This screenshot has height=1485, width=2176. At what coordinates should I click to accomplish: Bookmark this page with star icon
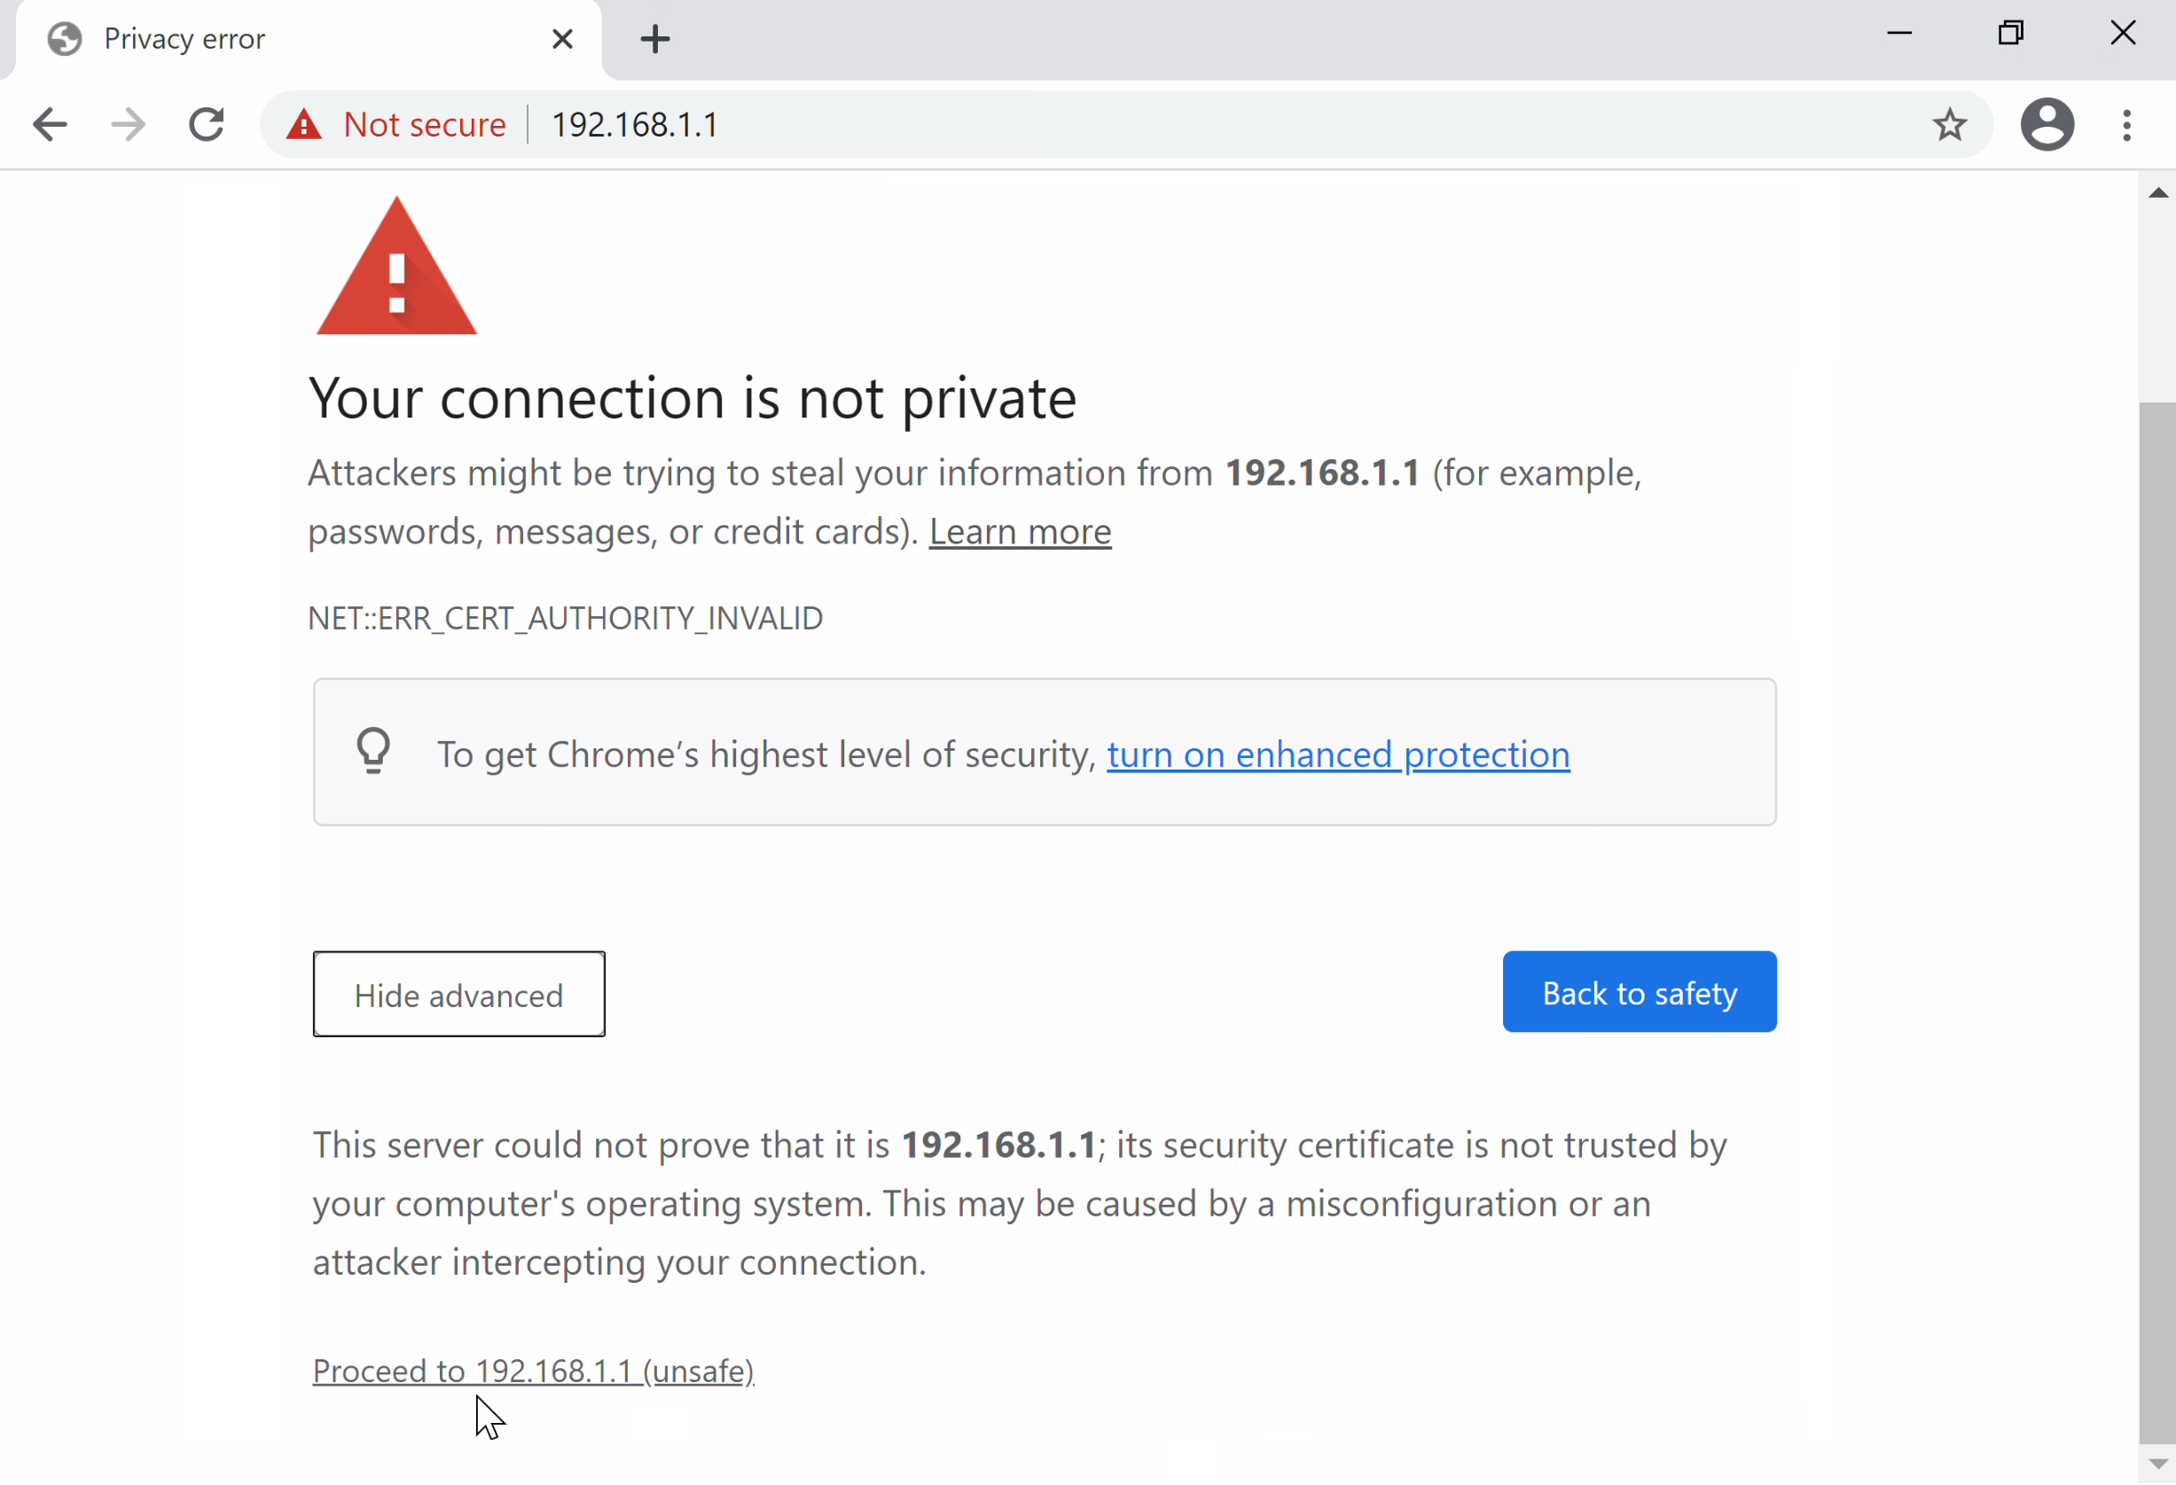tap(1948, 124)
